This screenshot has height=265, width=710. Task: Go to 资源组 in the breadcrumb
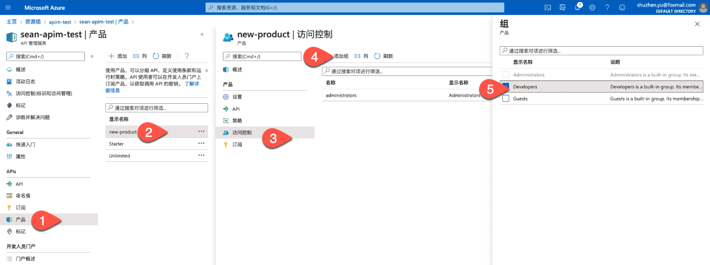coord(33,22)
